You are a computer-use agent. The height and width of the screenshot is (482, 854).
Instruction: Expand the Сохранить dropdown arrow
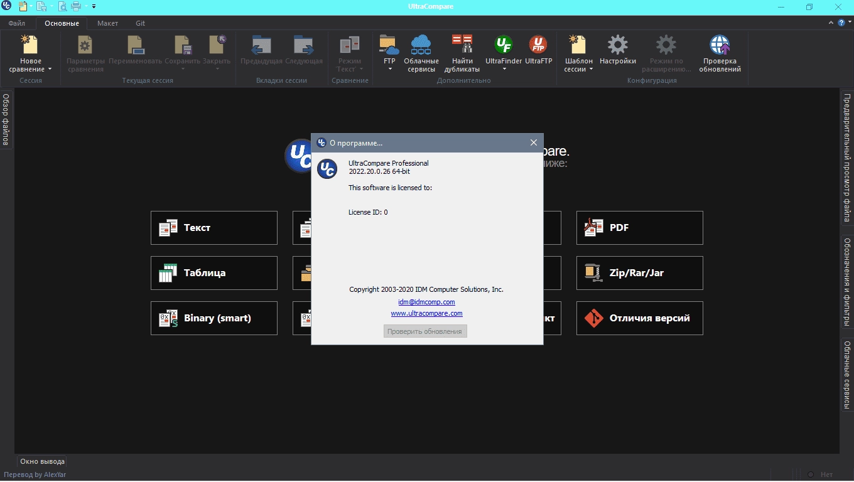coord(182,69)
